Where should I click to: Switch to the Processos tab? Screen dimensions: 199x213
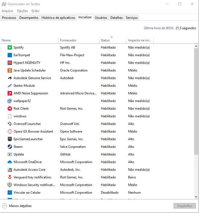coord(9,18)
